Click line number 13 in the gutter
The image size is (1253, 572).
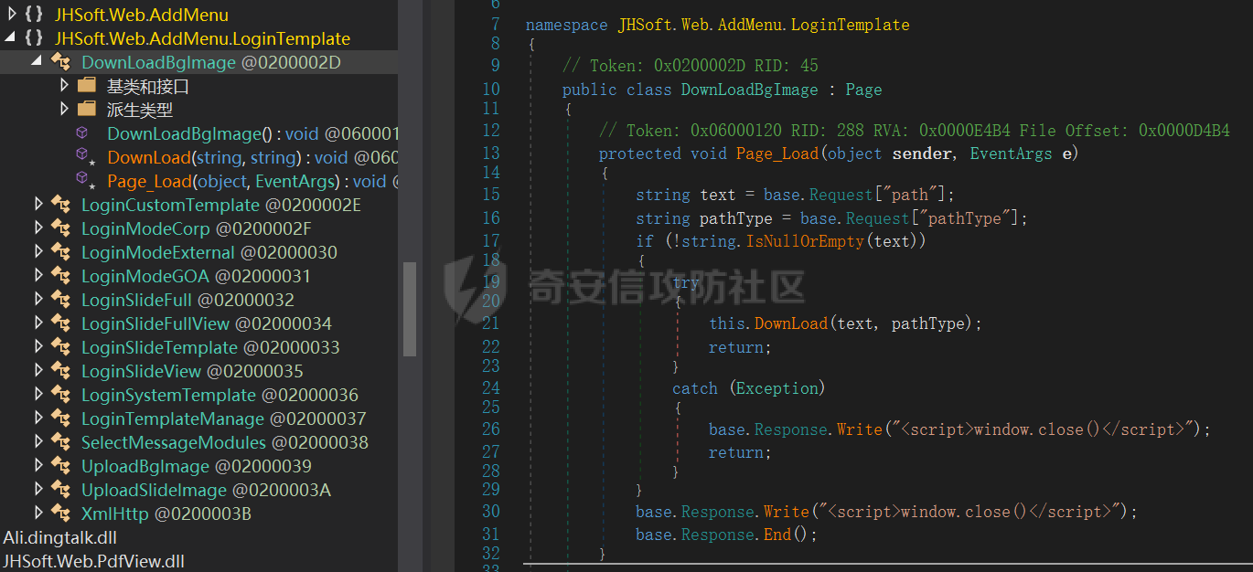(x=490, y=153)
